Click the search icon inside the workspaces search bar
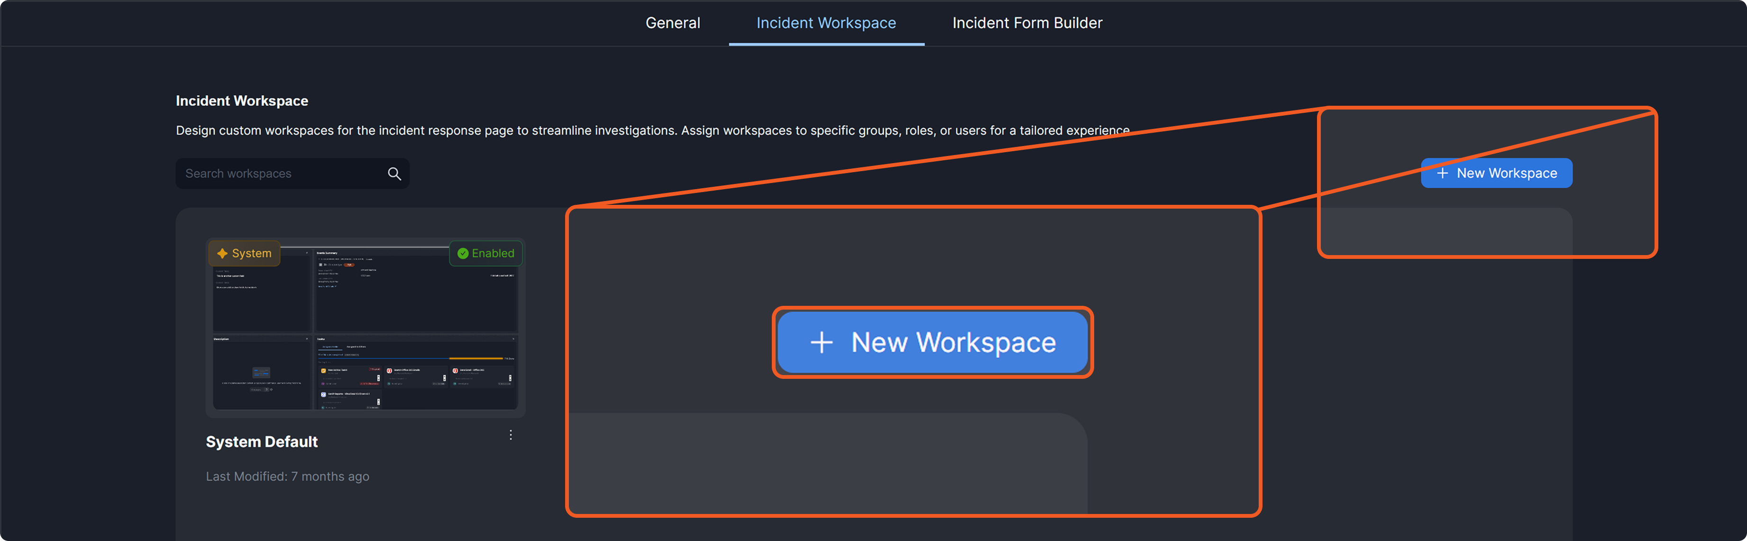The image size is (1747, 541). 394,174
